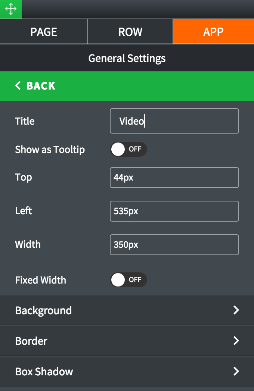Click the Box Shadow row chevron arrow
Image resolution: width=254 pixels, height=391 pixels.
(236, 372)
